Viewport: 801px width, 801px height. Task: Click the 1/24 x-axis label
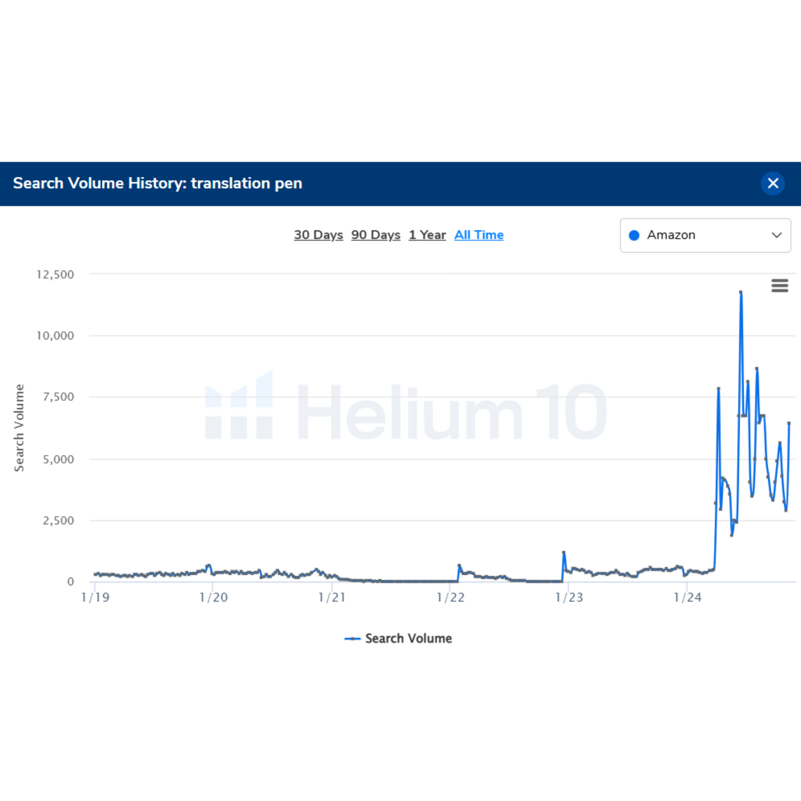(x=687, y=598)
